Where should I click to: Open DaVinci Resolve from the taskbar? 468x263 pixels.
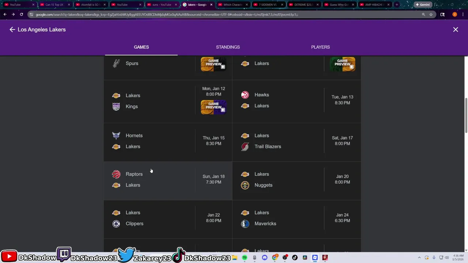305,258
